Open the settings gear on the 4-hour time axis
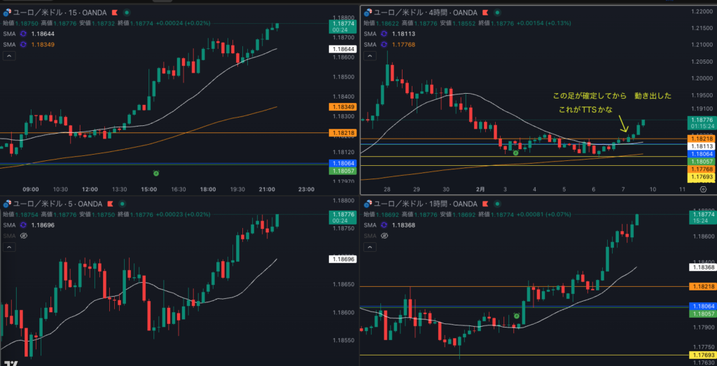 click(703, 189)
